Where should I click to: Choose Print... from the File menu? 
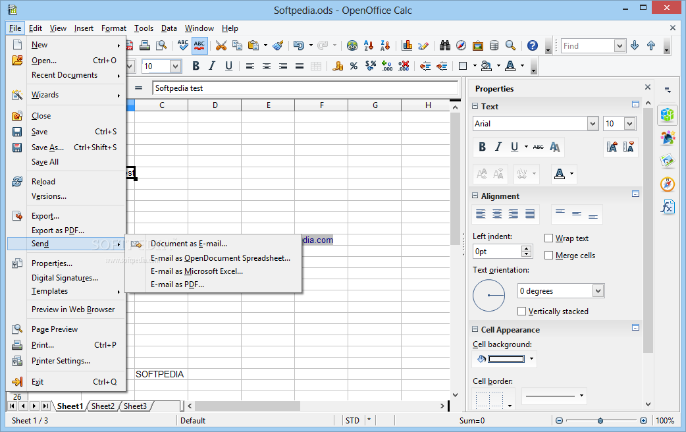[x=66, y=345]
